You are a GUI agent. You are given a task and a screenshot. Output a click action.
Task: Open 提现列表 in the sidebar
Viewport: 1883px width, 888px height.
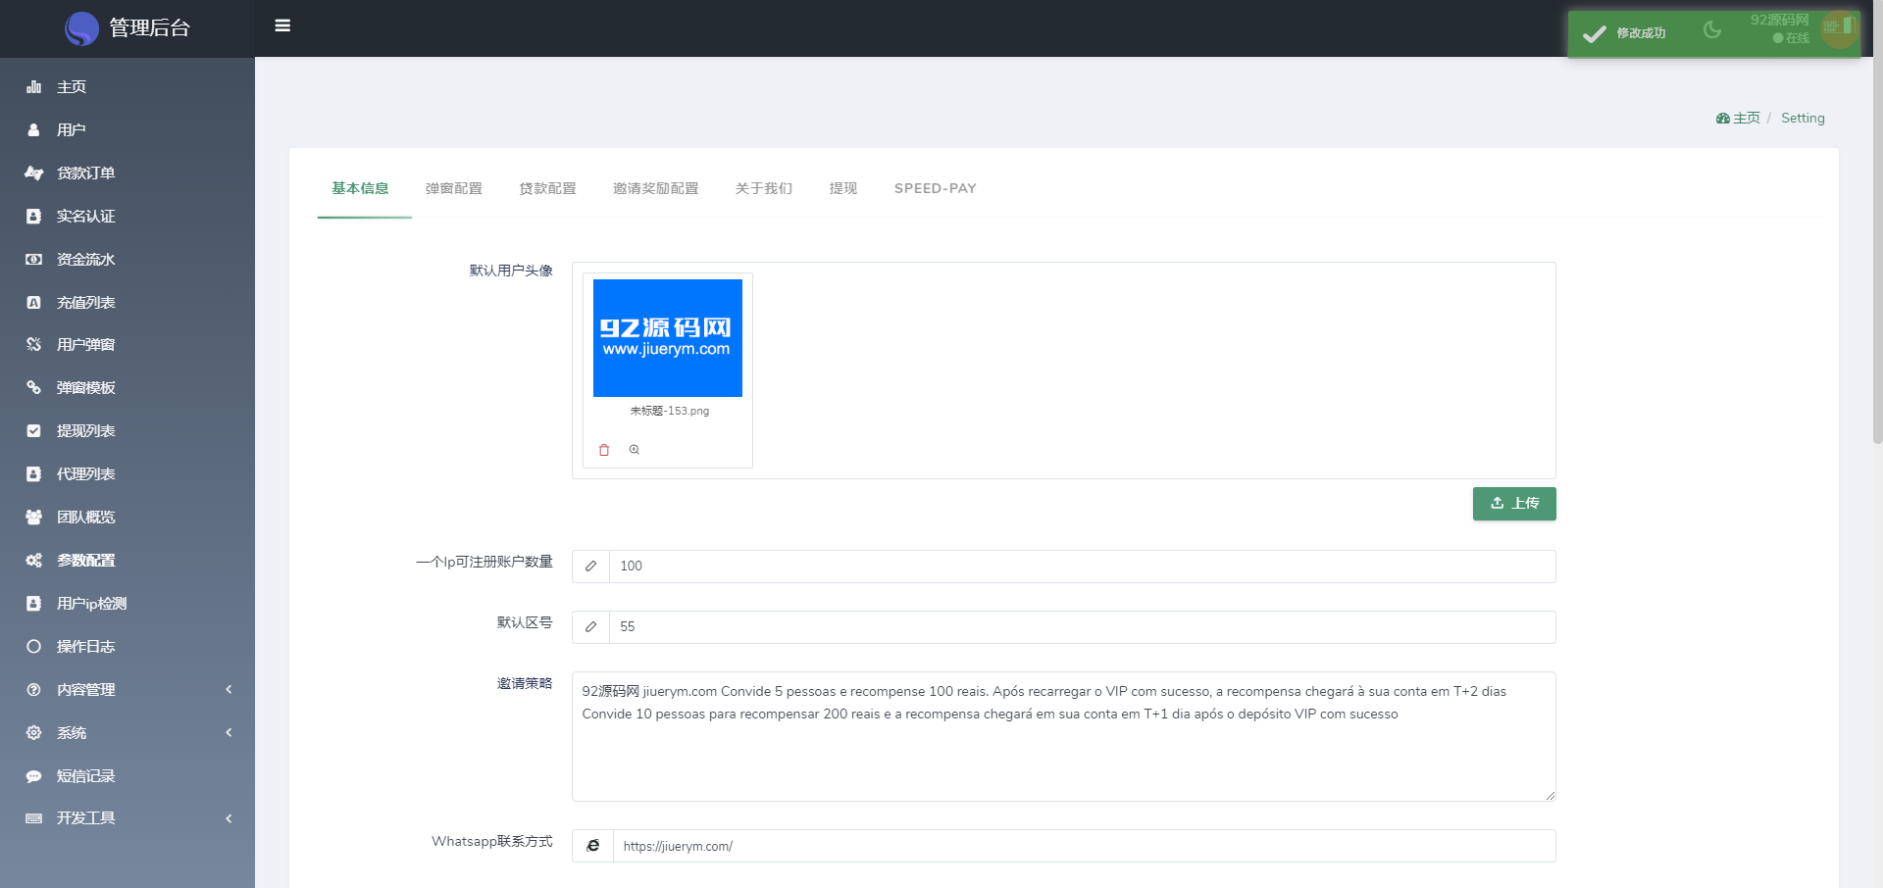(x=127, y=431)
